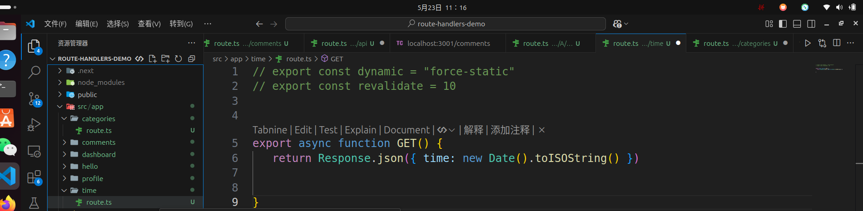Collapse the time folder

tap(89, 191)
